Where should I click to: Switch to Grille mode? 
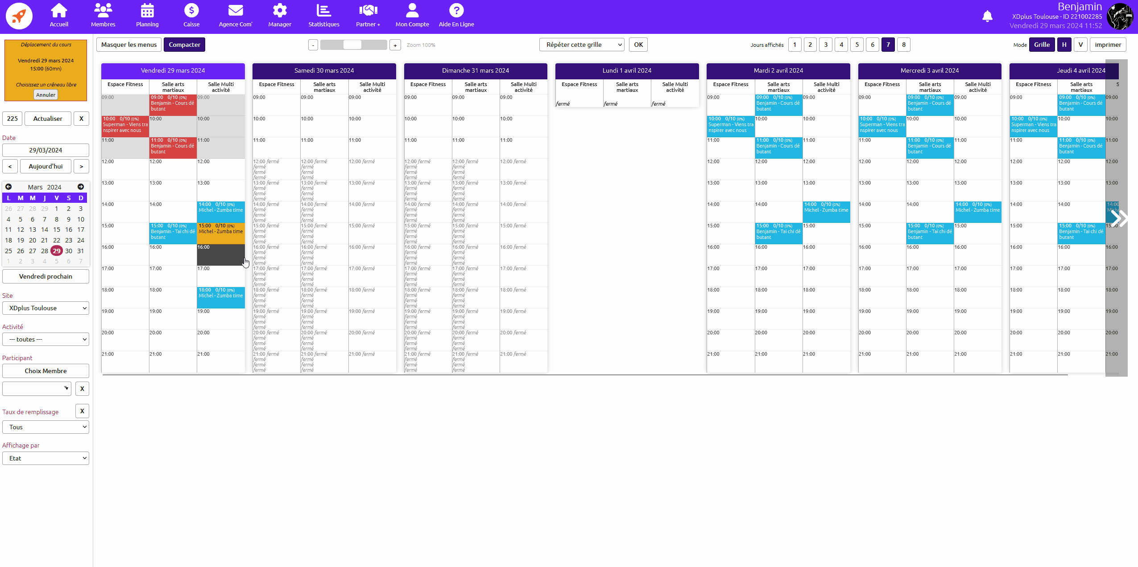point(1042,45)
